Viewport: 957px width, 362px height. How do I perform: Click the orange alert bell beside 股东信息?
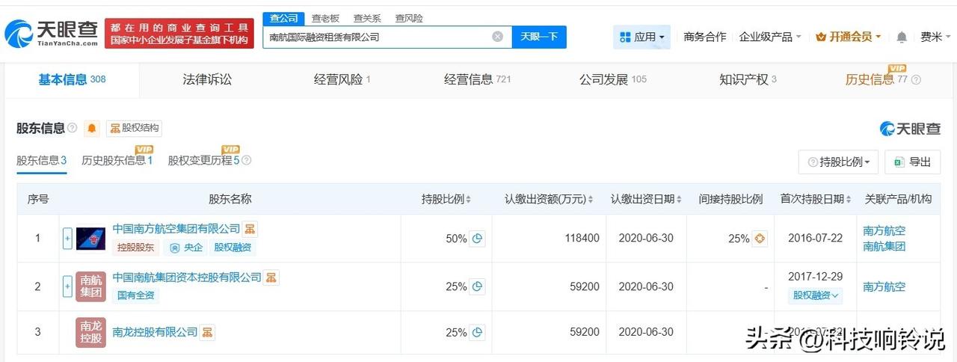(x=92, y=128)
